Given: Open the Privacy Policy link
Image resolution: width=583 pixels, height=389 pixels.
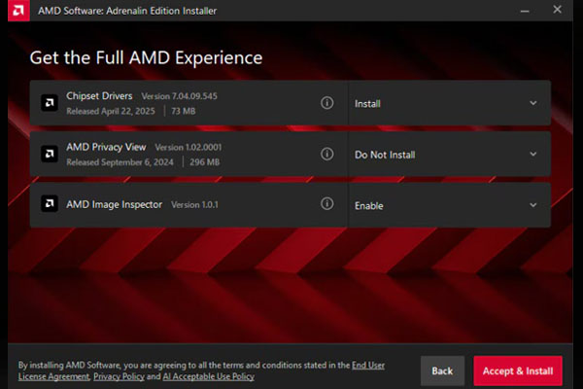Looking at the screenshot, I should (120, 376).
